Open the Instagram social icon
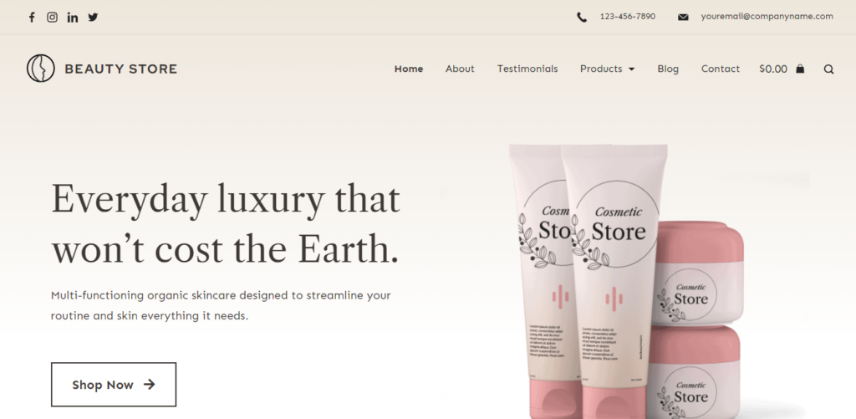Image resolution: width=856 pixels, height=419 pixels. tap(52, 17)
